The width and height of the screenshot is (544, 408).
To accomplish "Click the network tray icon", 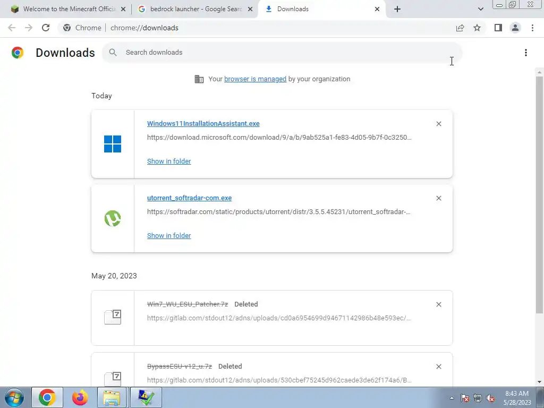I will point(478,398).
